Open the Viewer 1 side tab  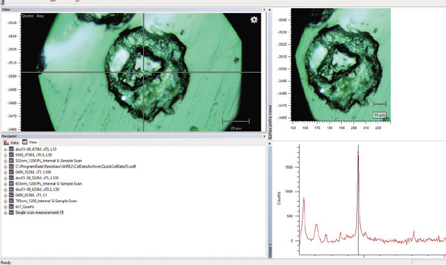tap(270, 251)
